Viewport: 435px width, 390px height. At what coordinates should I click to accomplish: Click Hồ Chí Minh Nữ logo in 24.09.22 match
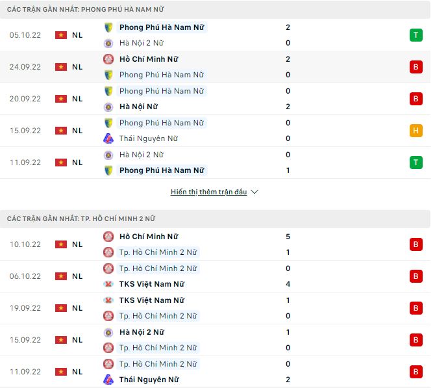pos(108,59)
